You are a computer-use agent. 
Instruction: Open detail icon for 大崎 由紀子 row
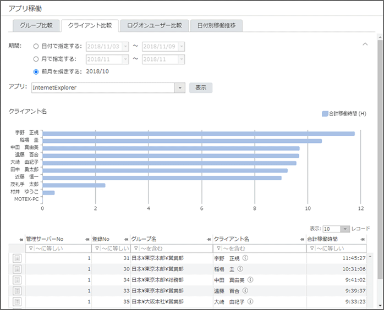click(x=17, y=302)
